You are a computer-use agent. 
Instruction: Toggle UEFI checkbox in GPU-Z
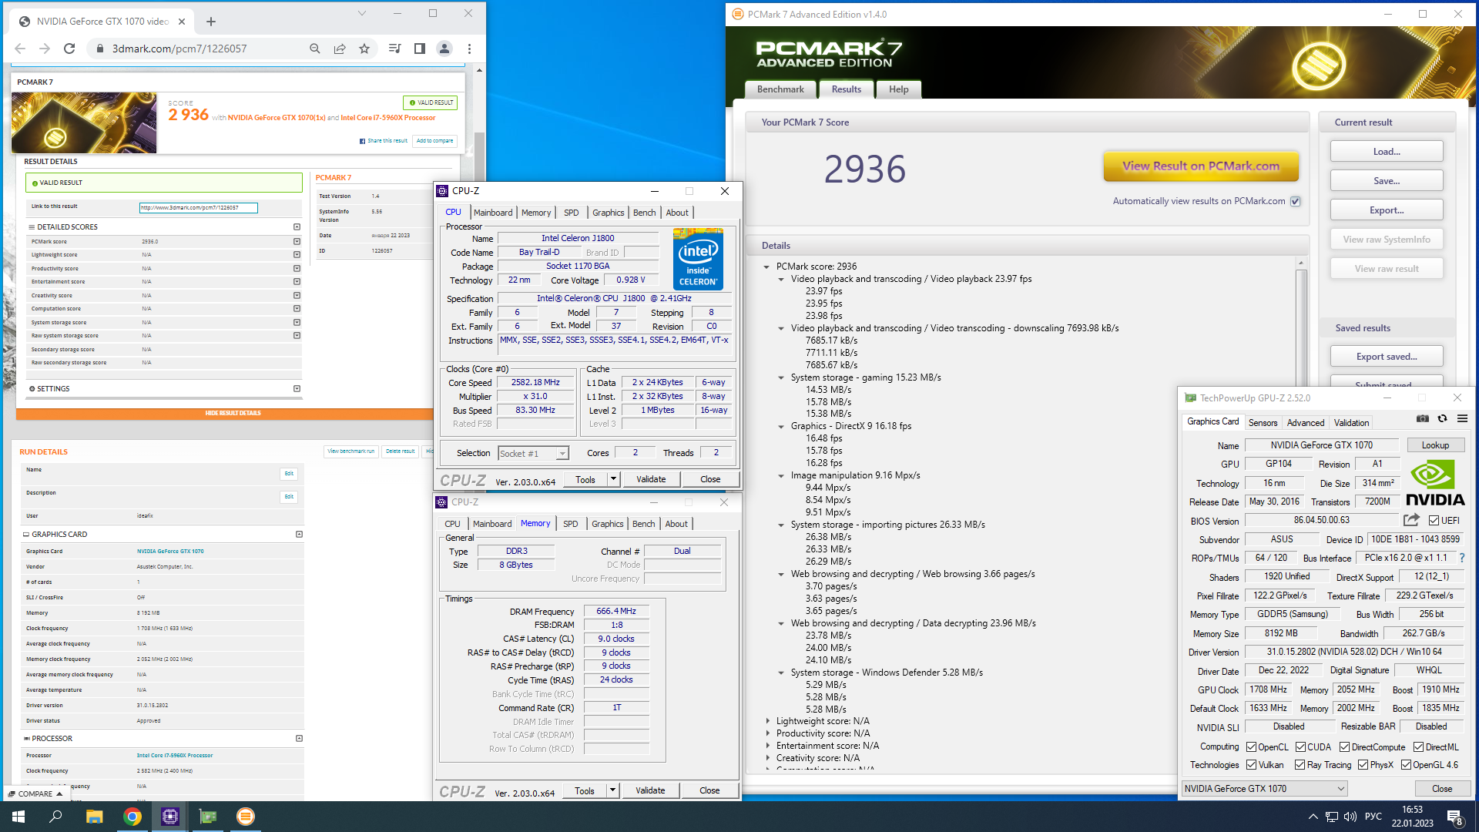coord(1434,521)
